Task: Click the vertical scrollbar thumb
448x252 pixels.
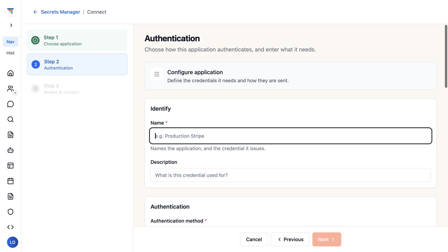Action: pos(446,56)
